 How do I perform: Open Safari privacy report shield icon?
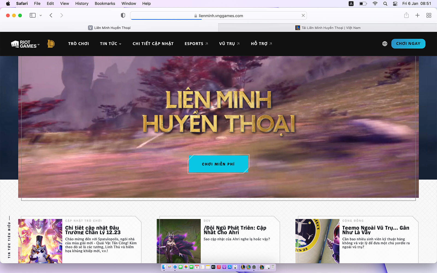click(123, 16)
